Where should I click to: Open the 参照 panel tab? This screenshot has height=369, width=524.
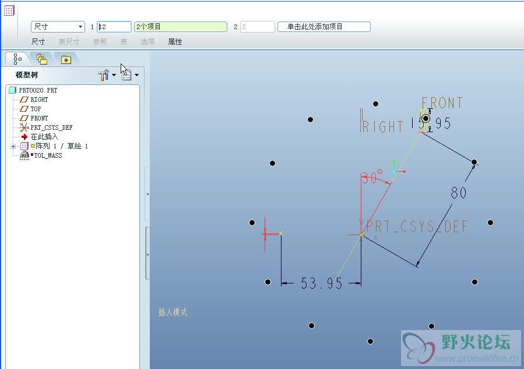click(100, 42)
